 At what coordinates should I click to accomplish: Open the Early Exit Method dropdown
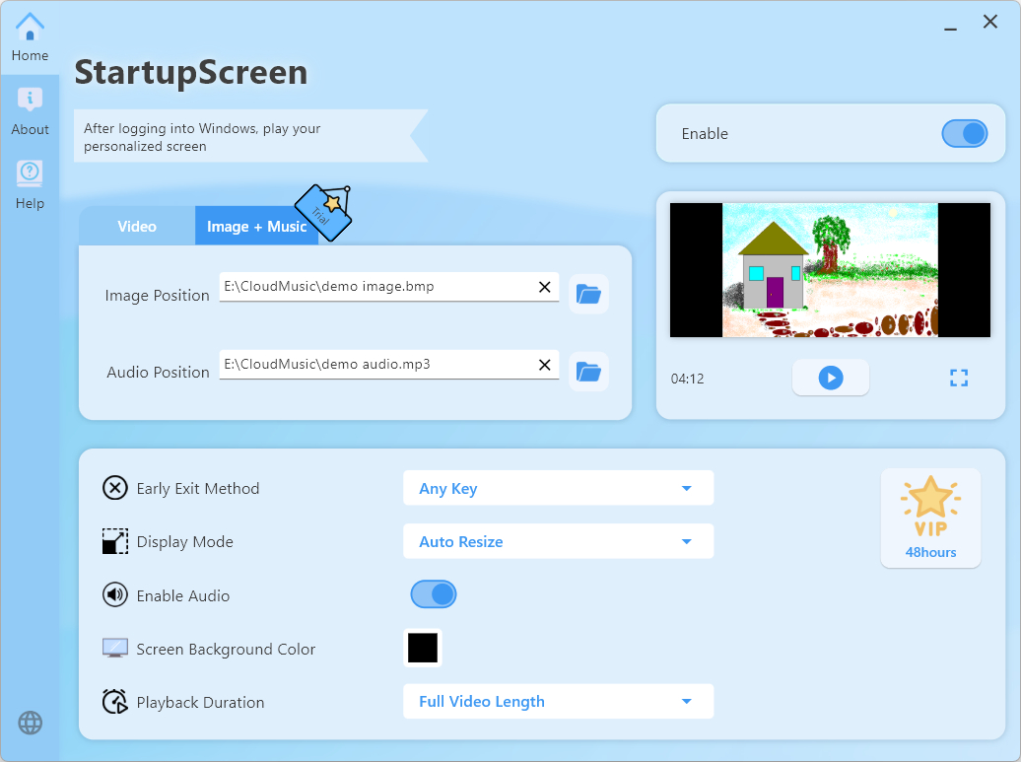[x=558, y=488]
